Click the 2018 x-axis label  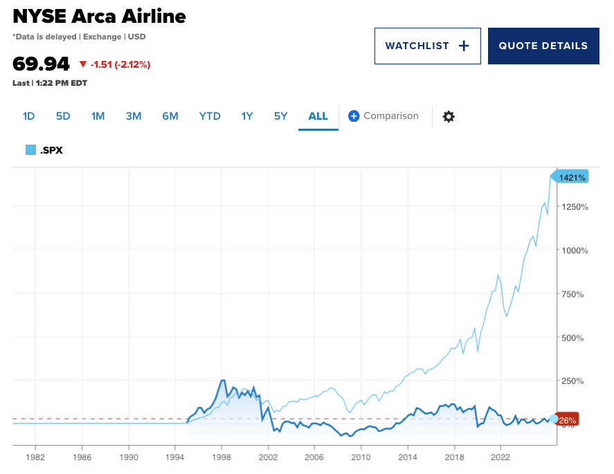click(454, 457)
